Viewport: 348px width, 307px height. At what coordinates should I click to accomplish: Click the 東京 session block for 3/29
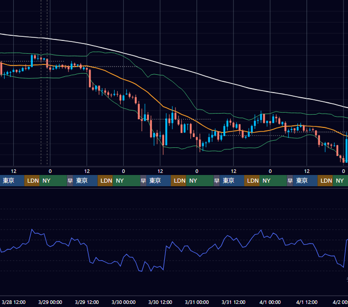(x=85, y=181)
